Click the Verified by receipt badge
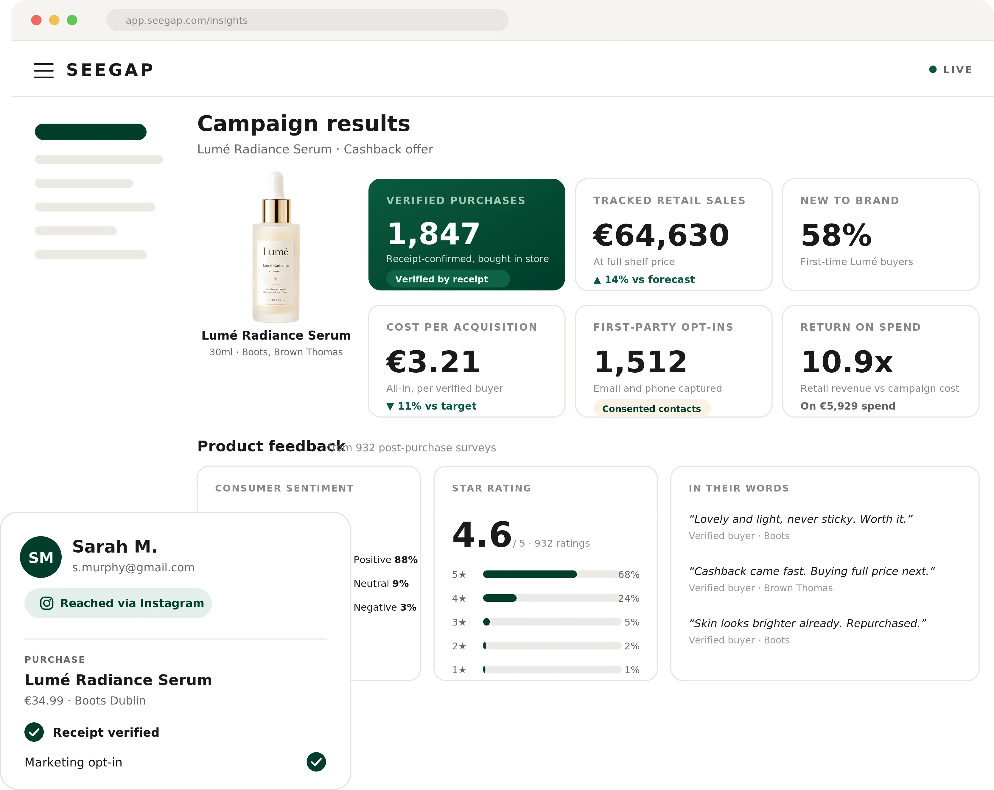 pyautogui.click(x=448, y=279)
